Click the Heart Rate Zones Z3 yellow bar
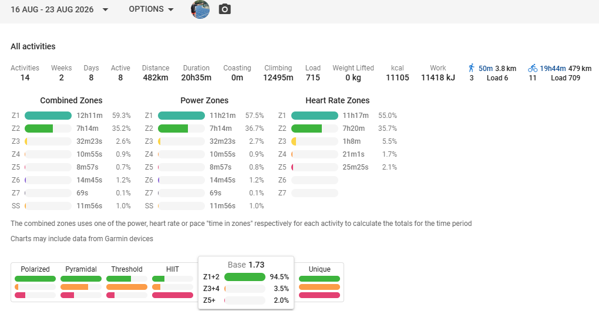599x311 pixels. pos(294,141)
